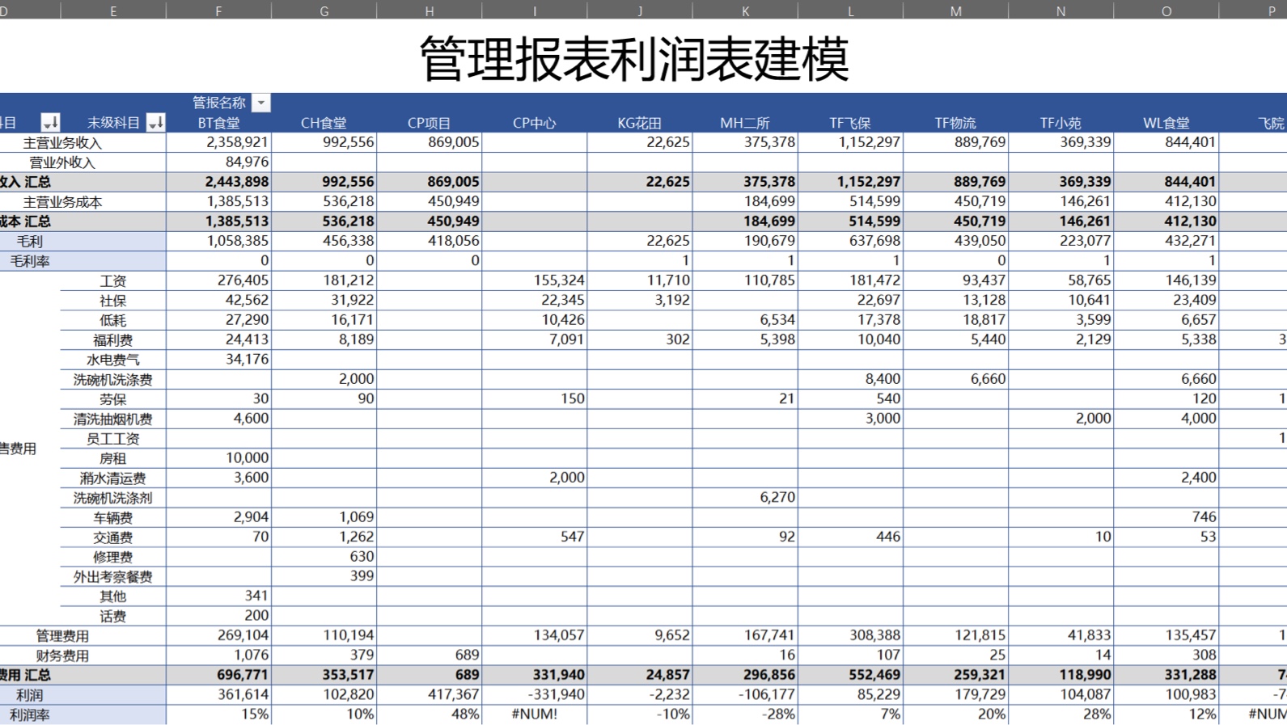Select the 福利费 row label

(x=113, y=340)
